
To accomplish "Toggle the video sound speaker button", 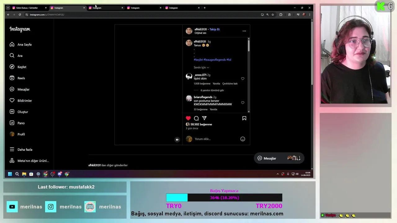I will click(x=177, y=140).
